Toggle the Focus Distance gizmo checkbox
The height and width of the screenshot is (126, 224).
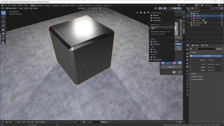pos(151,60)
